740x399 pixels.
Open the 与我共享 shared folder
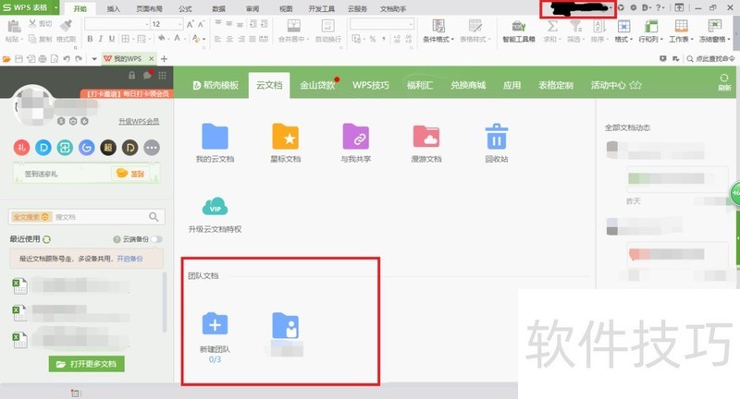(x=355, y=137)
